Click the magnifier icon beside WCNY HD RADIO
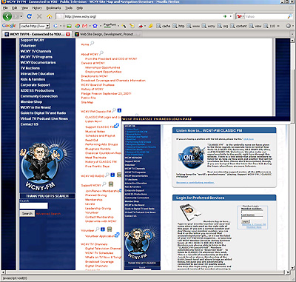Viewport: 296px width, 282px height. (x=107, y=175)
